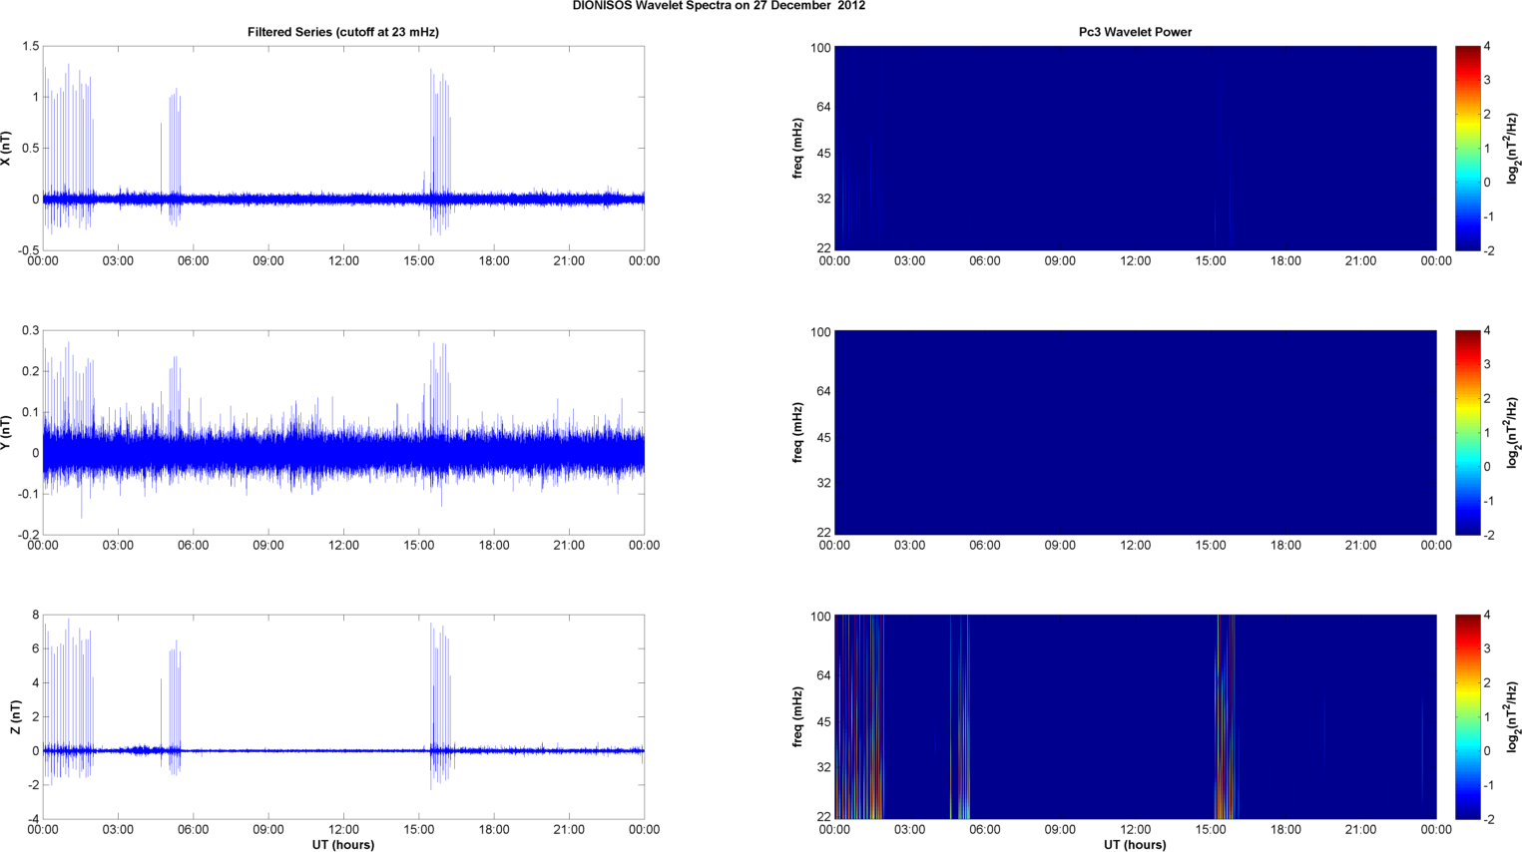Click the middle Pc3 wavelet power spectrogram
This screenshot has width=1522, height=852.
pos(1135,432)
